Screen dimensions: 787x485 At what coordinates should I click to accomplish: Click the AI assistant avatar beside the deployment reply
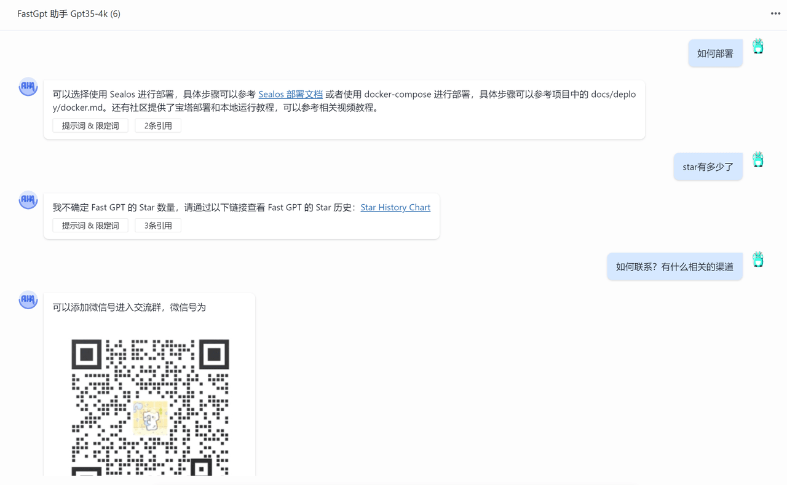[28, 87]
